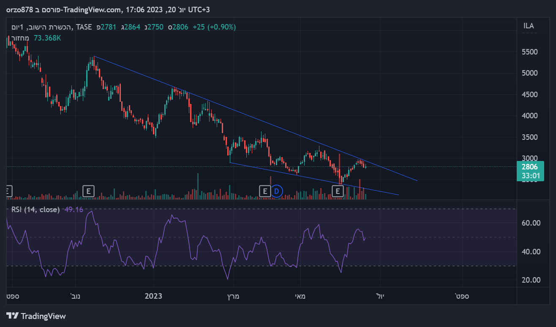Click the 33:01 bar countdown timer
This screenshot has height=327, width=556.
pyautogui.click(x=530, y=176)
